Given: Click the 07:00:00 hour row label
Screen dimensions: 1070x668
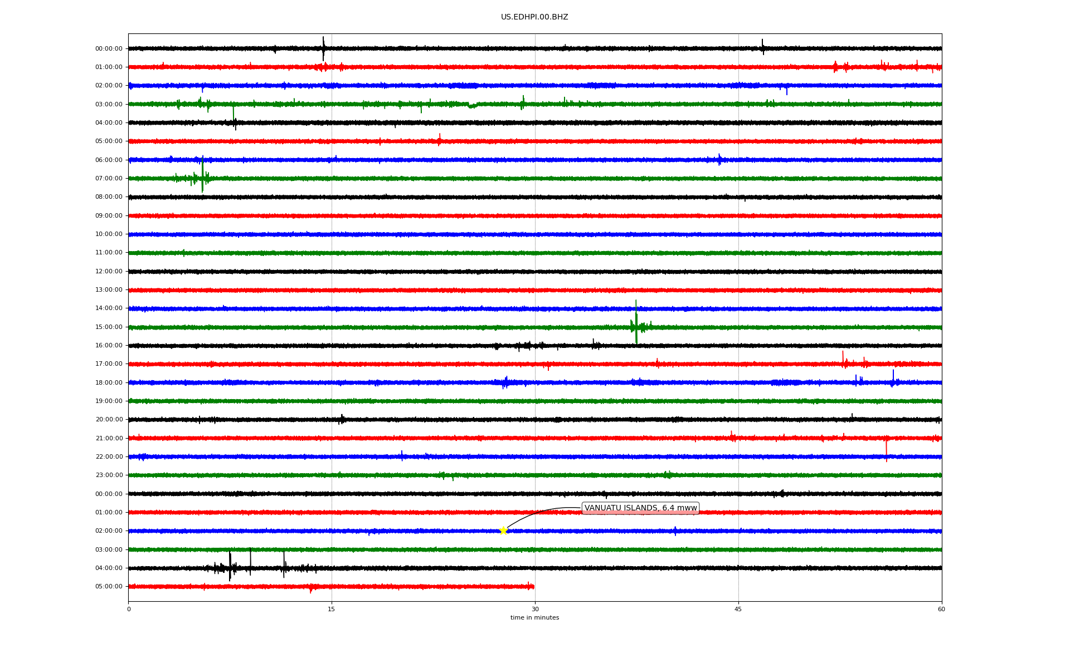Looking at the screenshot, I should (109, 178).
